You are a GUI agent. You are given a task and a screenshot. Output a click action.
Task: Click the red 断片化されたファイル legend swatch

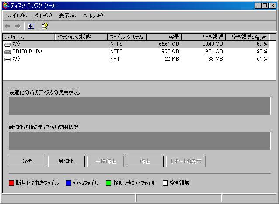(11, 183)
